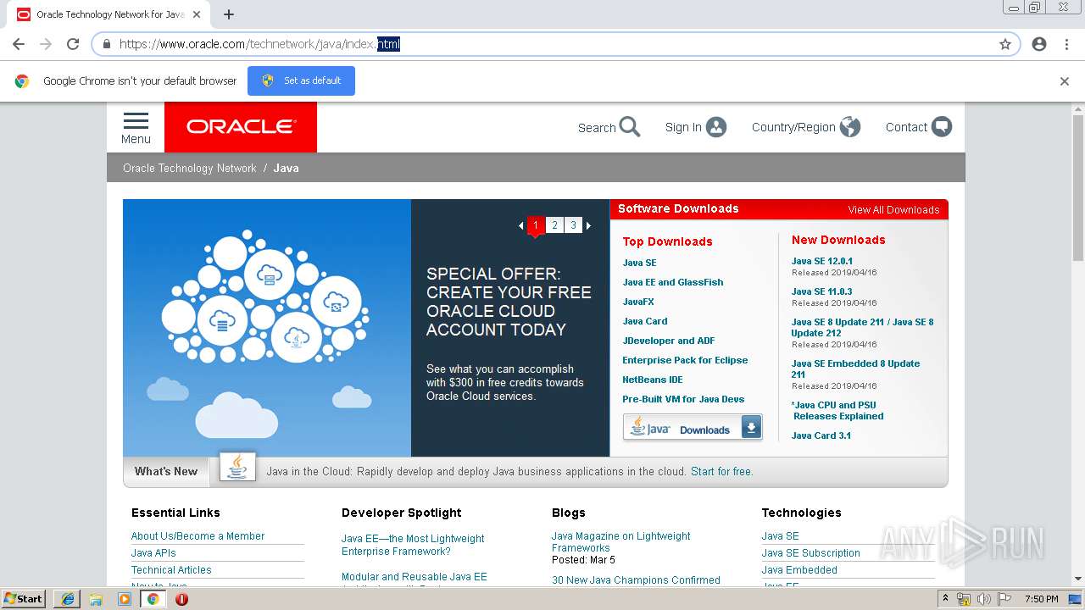
Task: Click the red stop taskbar icon
Action: tap(181, 599)
